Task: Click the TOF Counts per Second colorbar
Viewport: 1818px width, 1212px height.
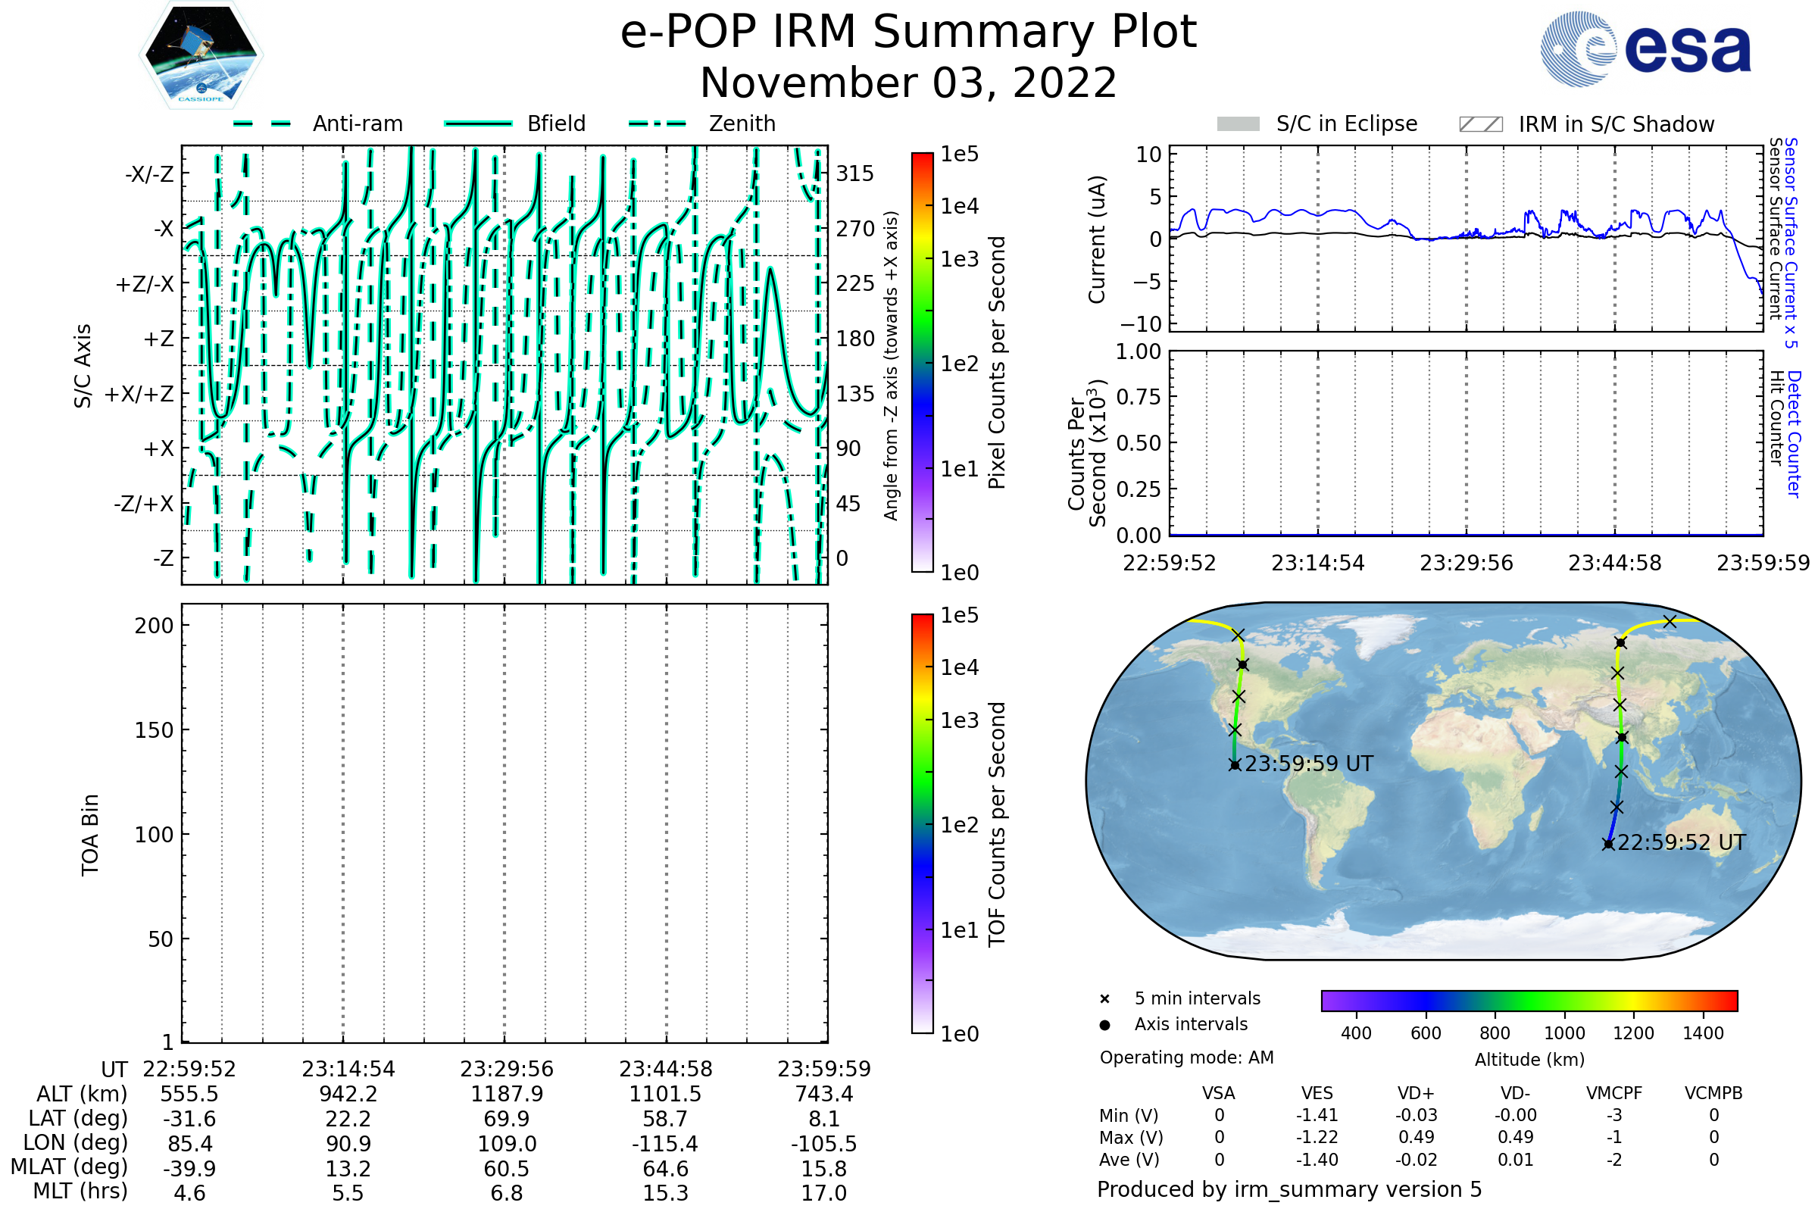Action: click(922, 823)
